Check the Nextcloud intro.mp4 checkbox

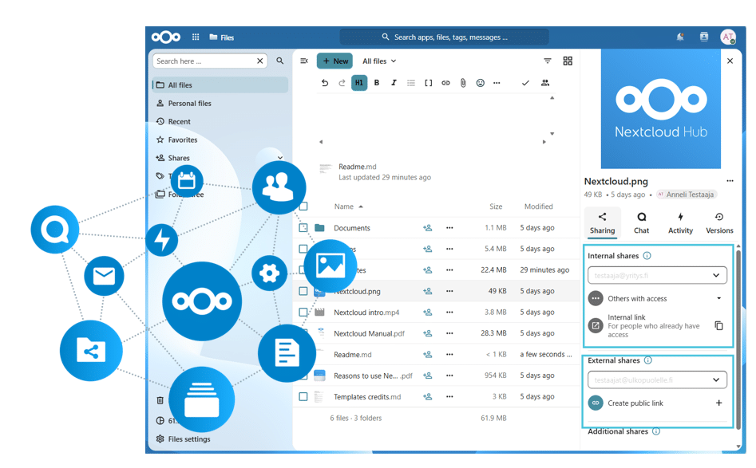(x=303, y=312)
